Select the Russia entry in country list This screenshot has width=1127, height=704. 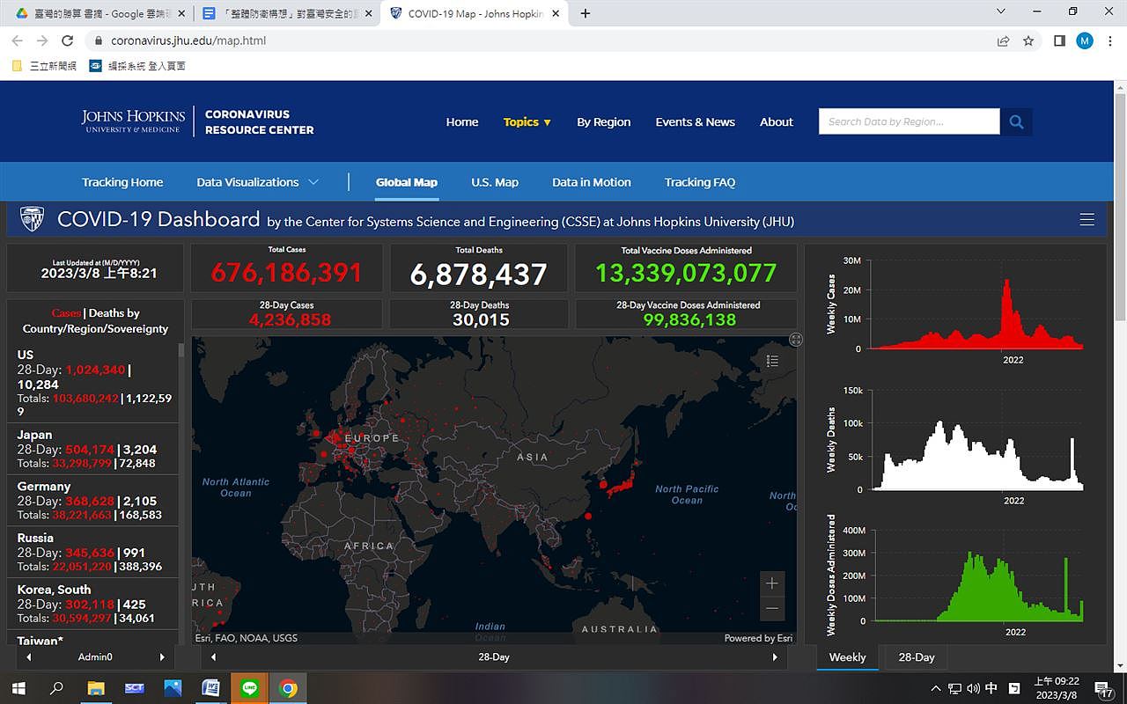point(94,552)
